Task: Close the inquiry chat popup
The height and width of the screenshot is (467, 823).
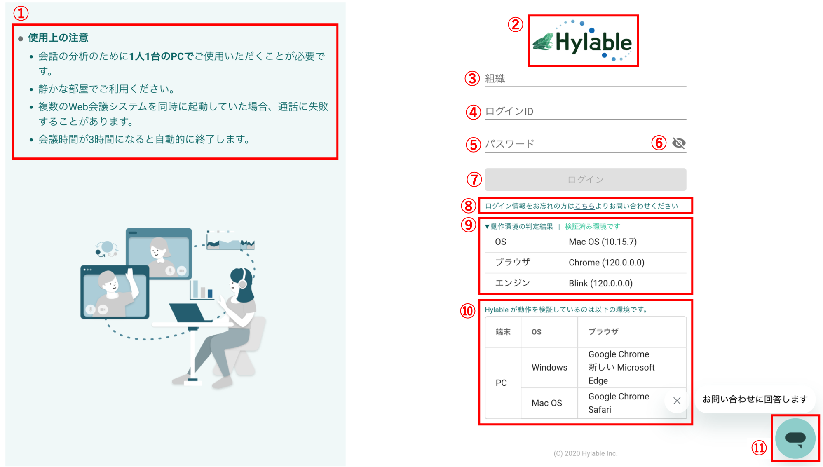Action: pos(677,401)
